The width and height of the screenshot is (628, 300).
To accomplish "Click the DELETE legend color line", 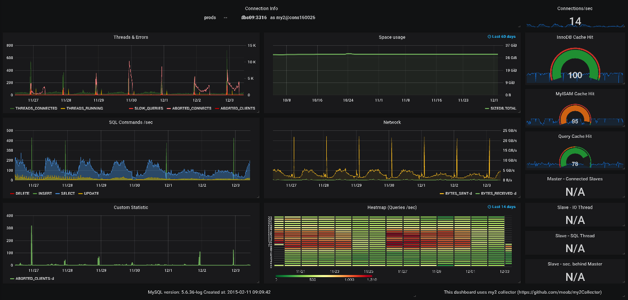I will 12,193.
